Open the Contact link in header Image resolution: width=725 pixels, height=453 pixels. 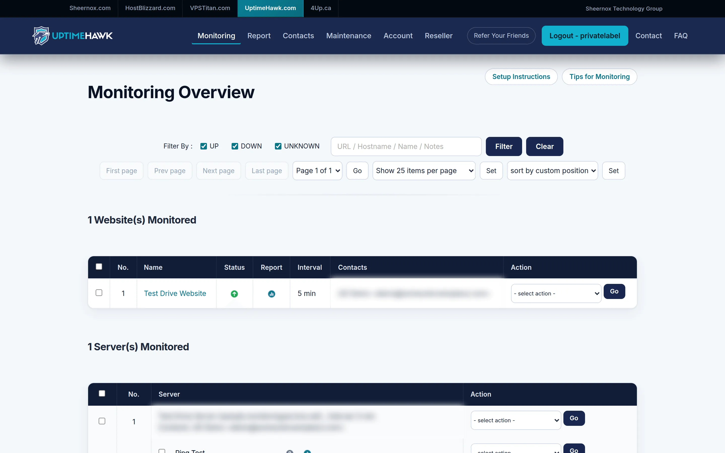point(648,36)
